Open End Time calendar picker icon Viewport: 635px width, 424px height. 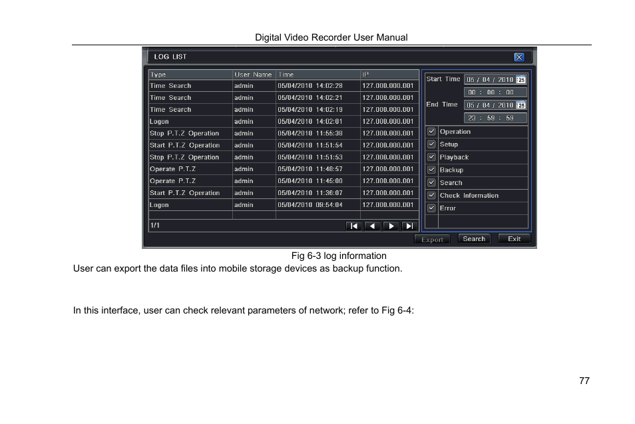pos(521,105)
